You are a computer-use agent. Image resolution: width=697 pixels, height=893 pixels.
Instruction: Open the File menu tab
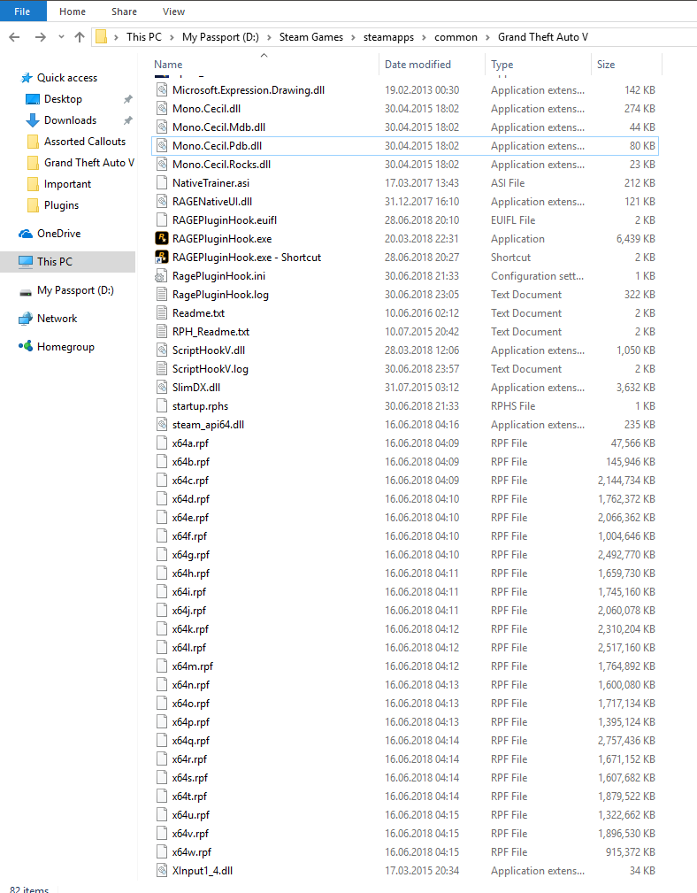(x=22, y=12)
